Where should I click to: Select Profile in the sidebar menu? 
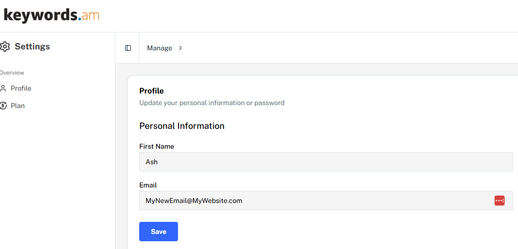21,88
